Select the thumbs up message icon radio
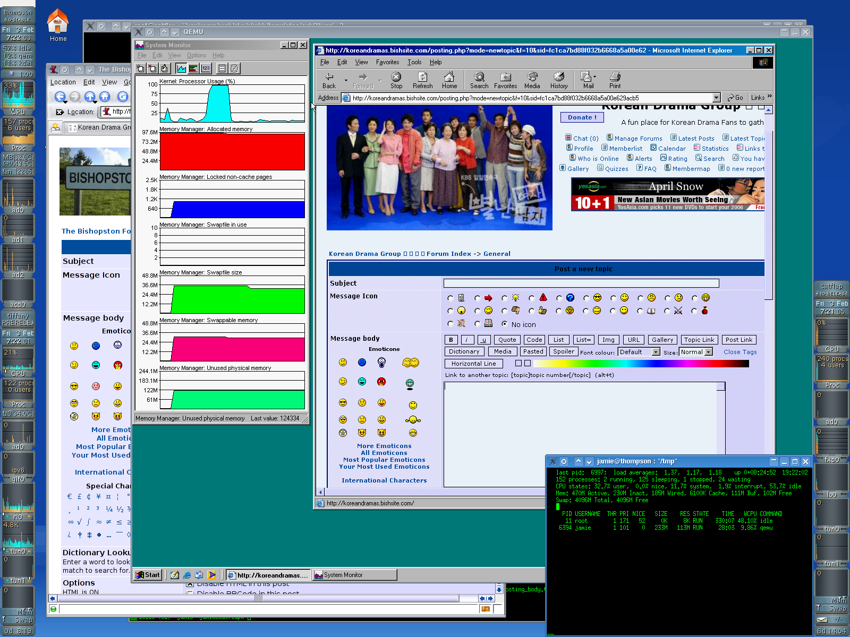 coord(532,311)
